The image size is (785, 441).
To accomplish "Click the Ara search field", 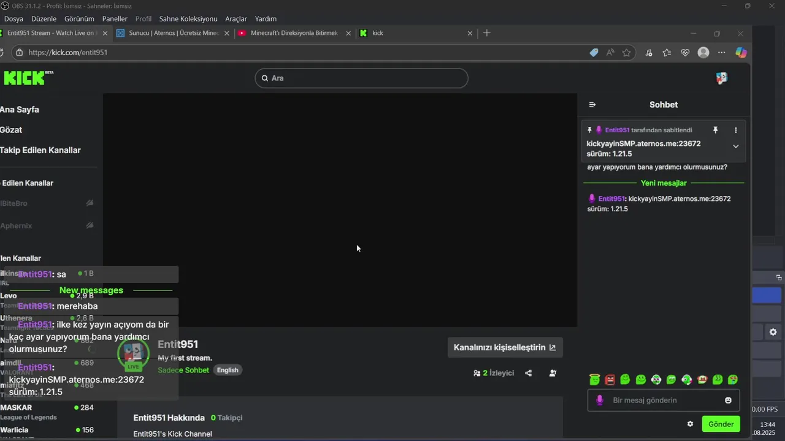I will click(x=361, y=78).
